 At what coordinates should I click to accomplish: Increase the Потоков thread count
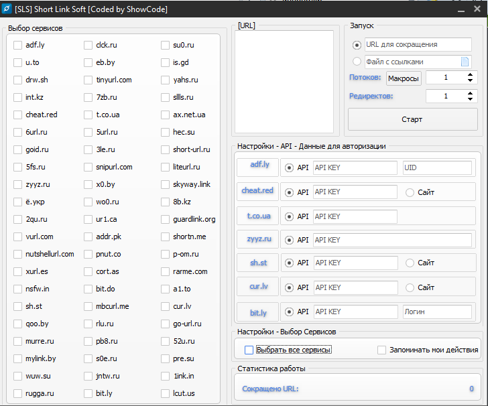click(x=470, y=75)
